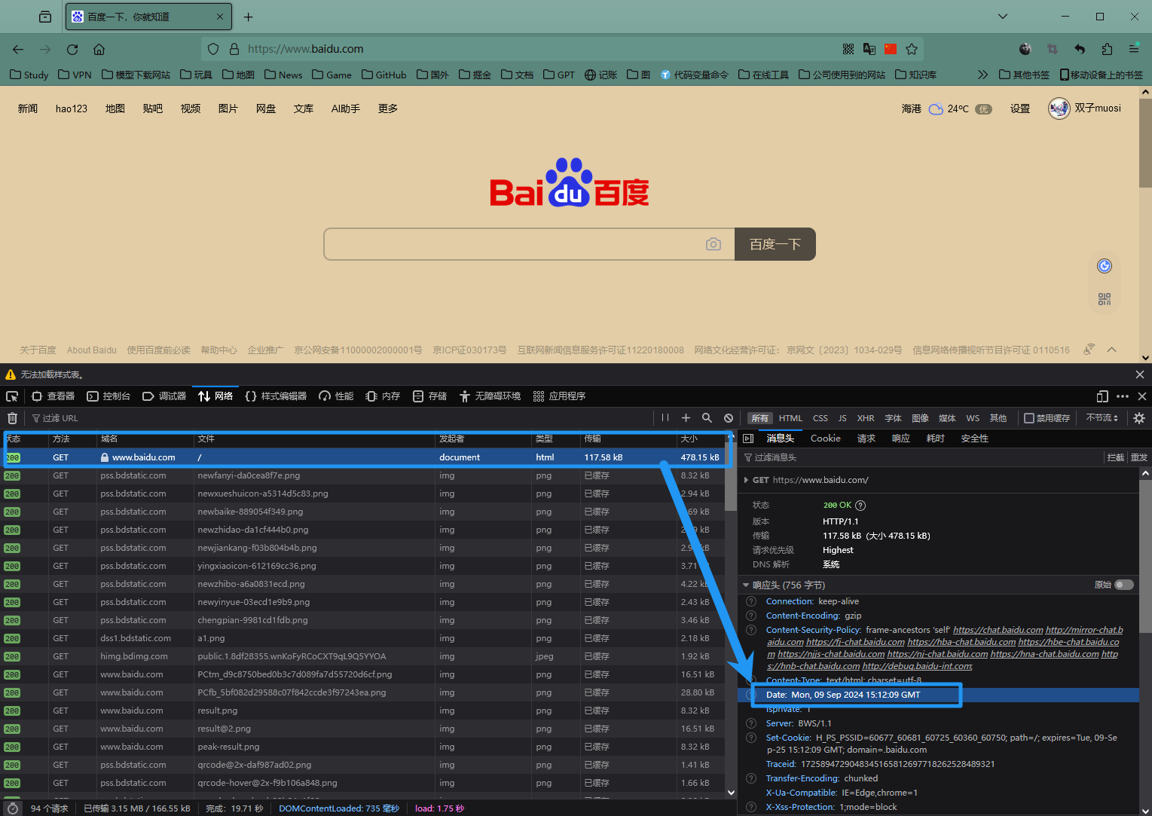Click help icon beside 200 OK status

(860, 506)
